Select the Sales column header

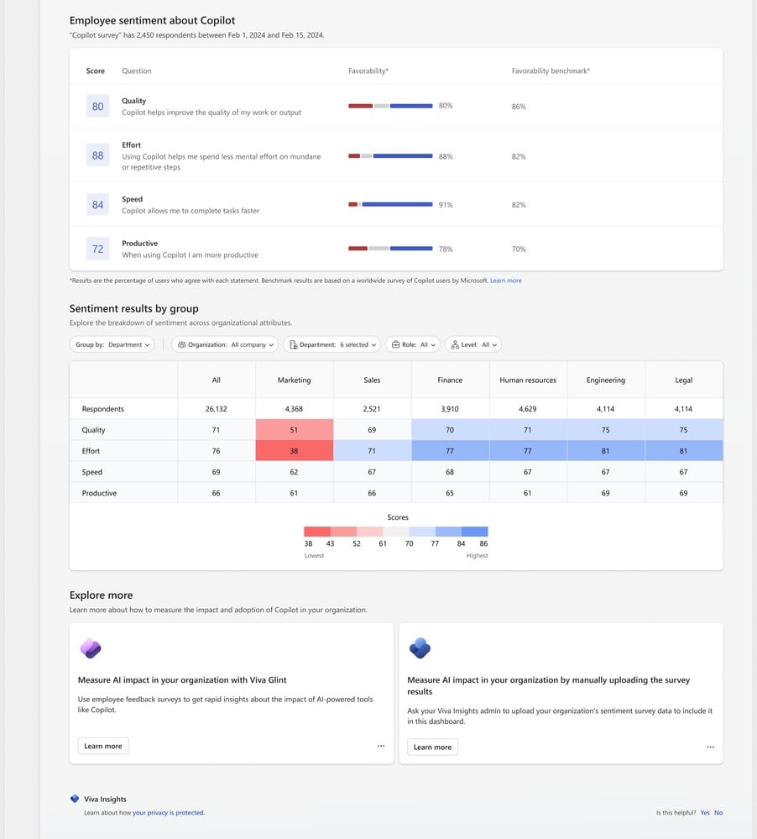pos(372,380)
